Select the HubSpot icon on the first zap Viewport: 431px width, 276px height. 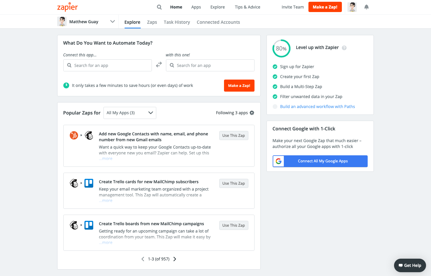[x=74, y=135]
